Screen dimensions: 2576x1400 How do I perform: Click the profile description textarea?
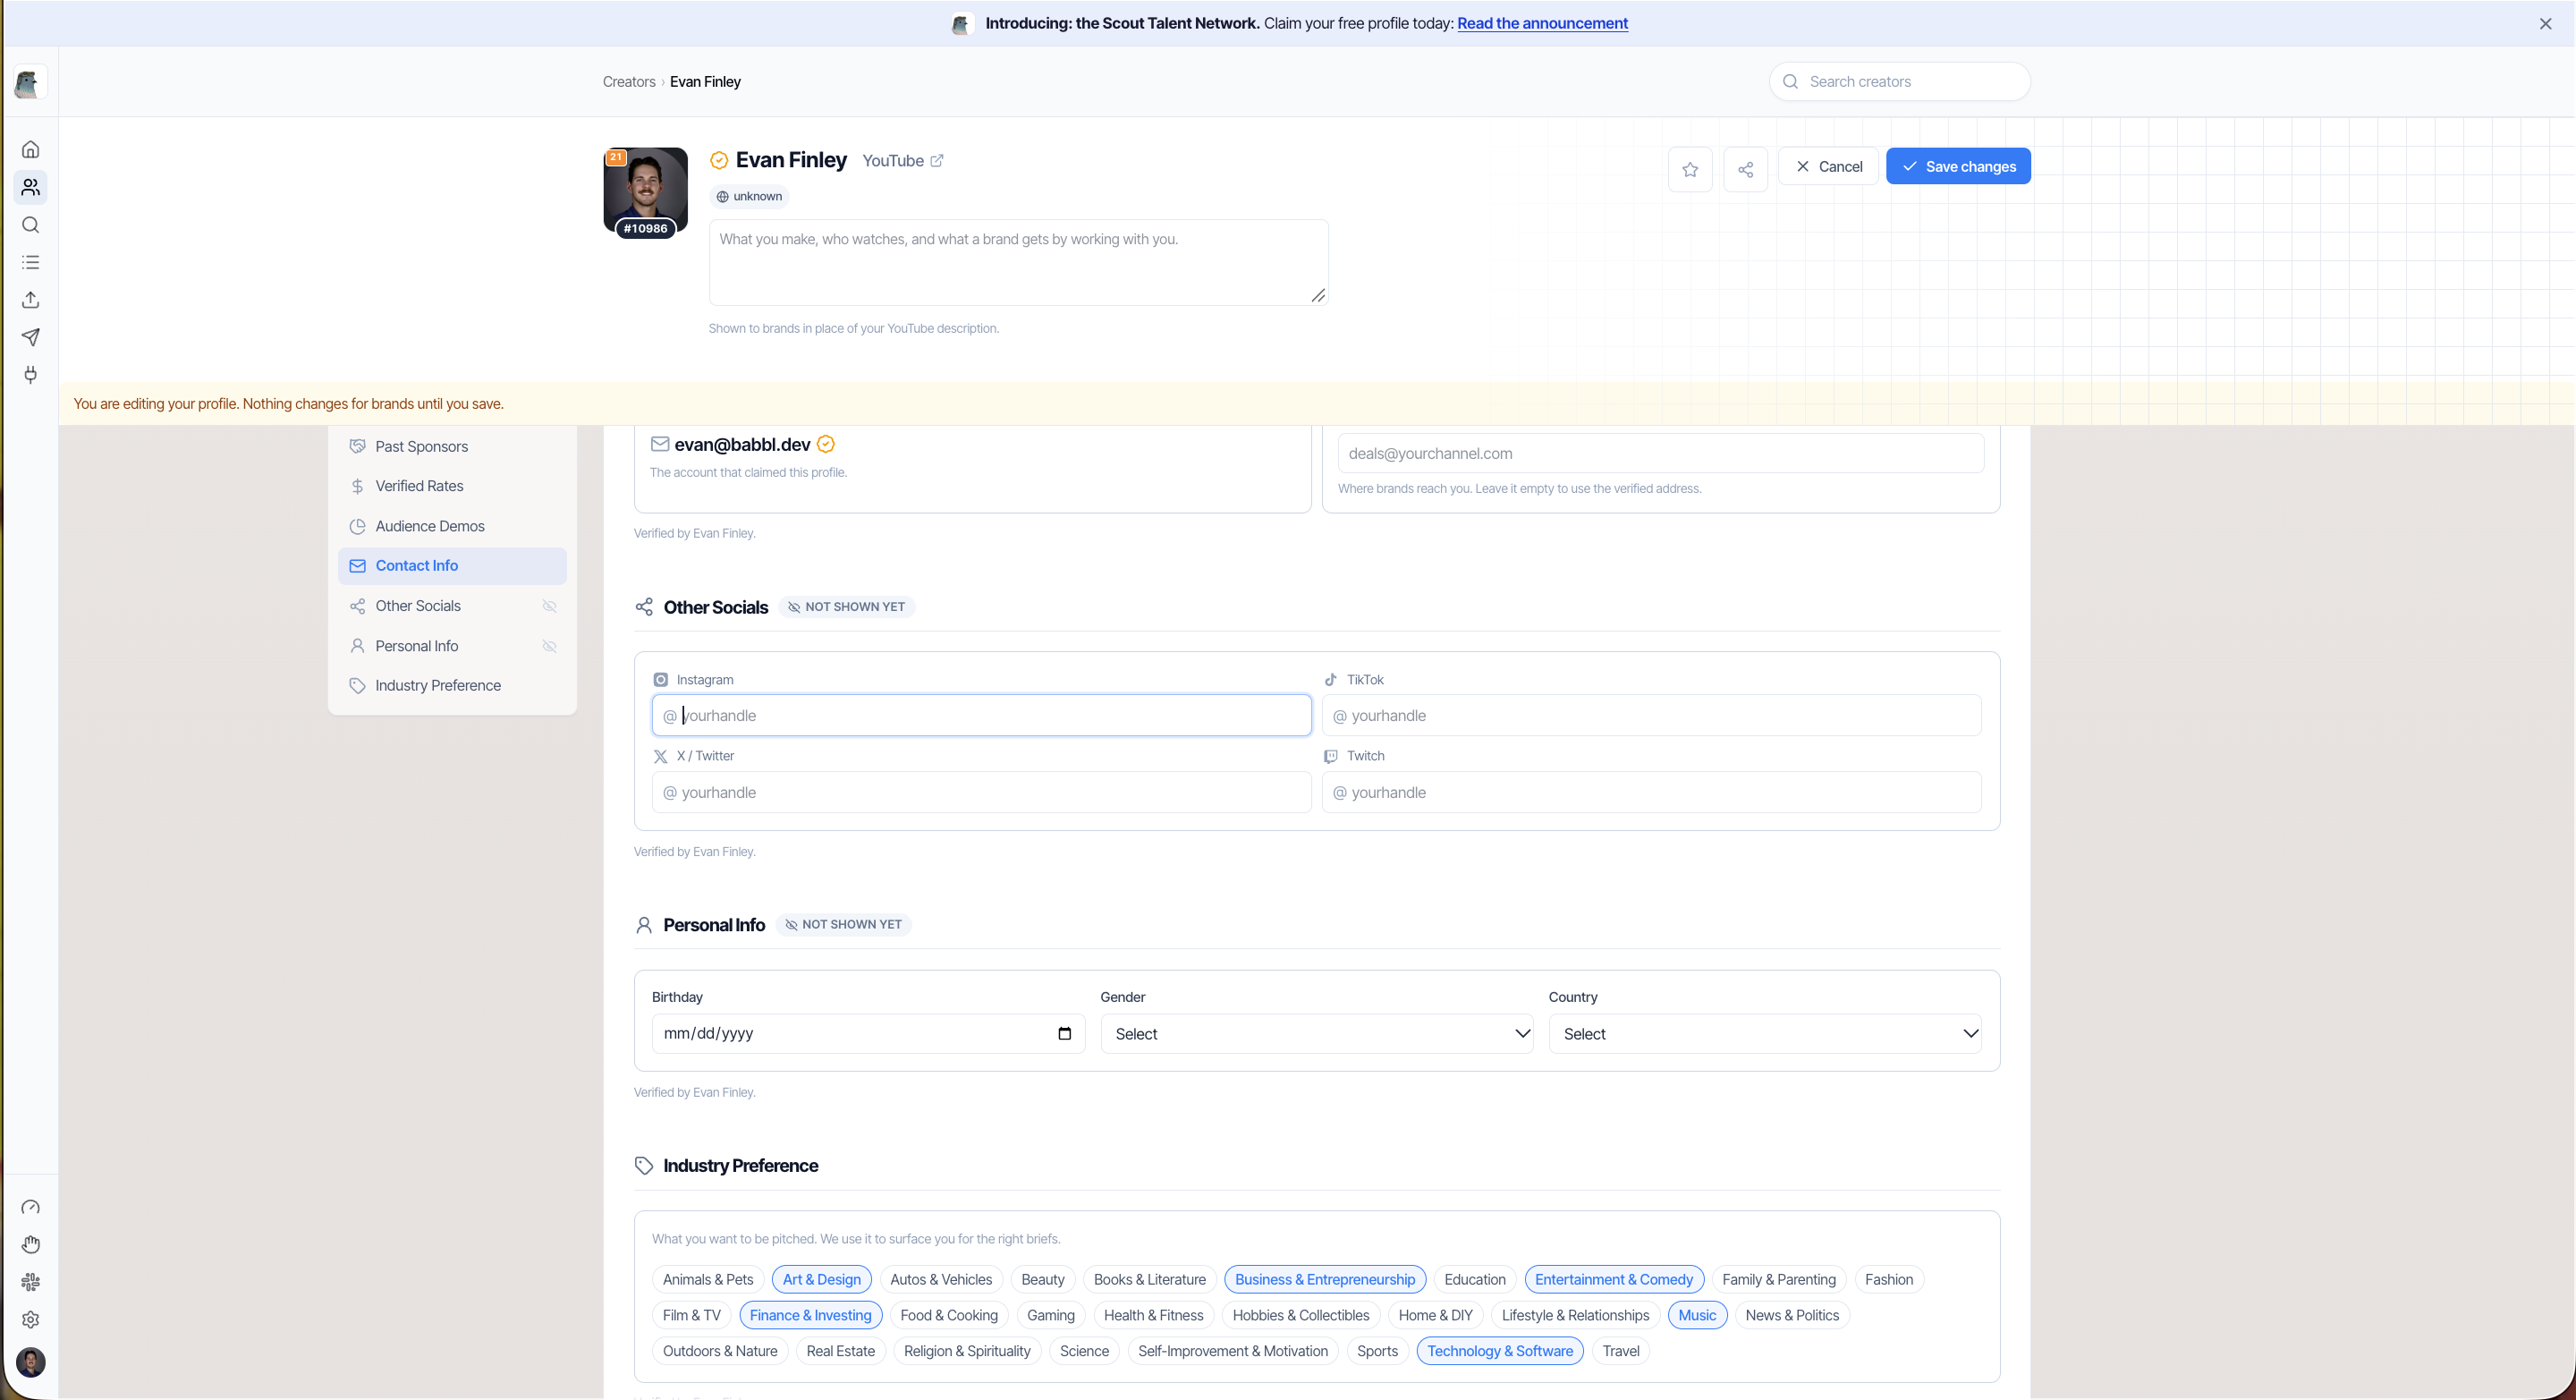(x=1018, y=263)
